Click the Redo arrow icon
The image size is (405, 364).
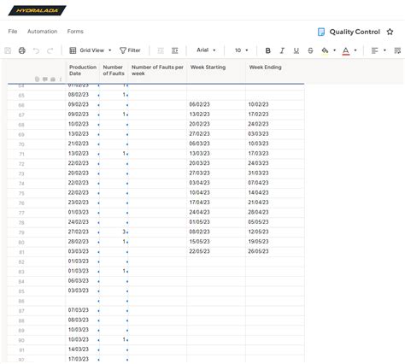coord(50,50)
